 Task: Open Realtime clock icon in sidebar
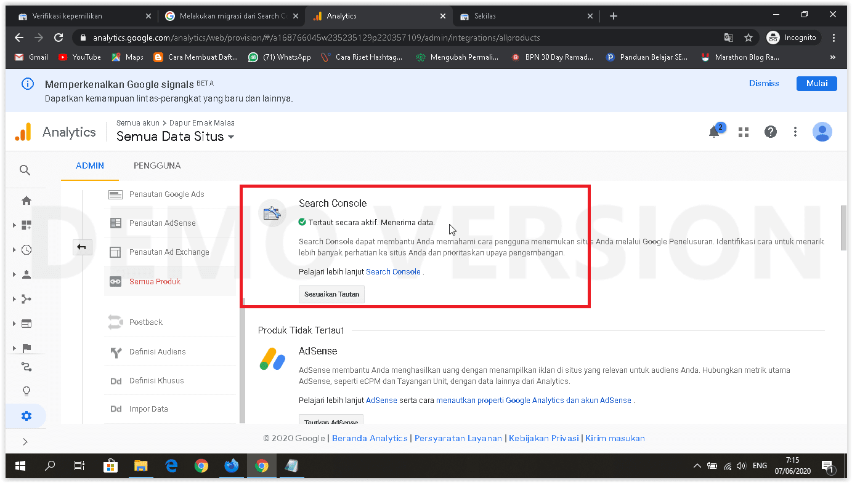[x=26, y=250]
